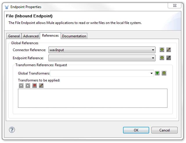
Task: Move selected transformer down
Action: (28, 86)
